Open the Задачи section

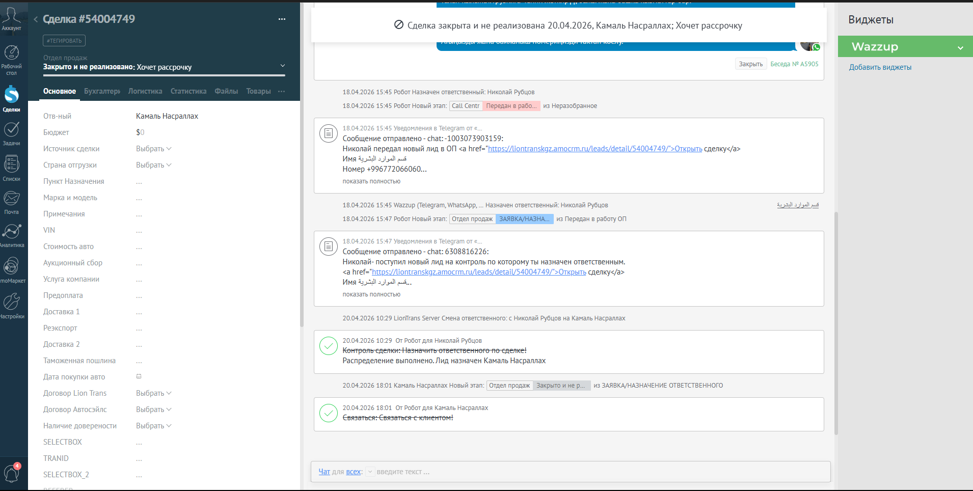point(11,133)
